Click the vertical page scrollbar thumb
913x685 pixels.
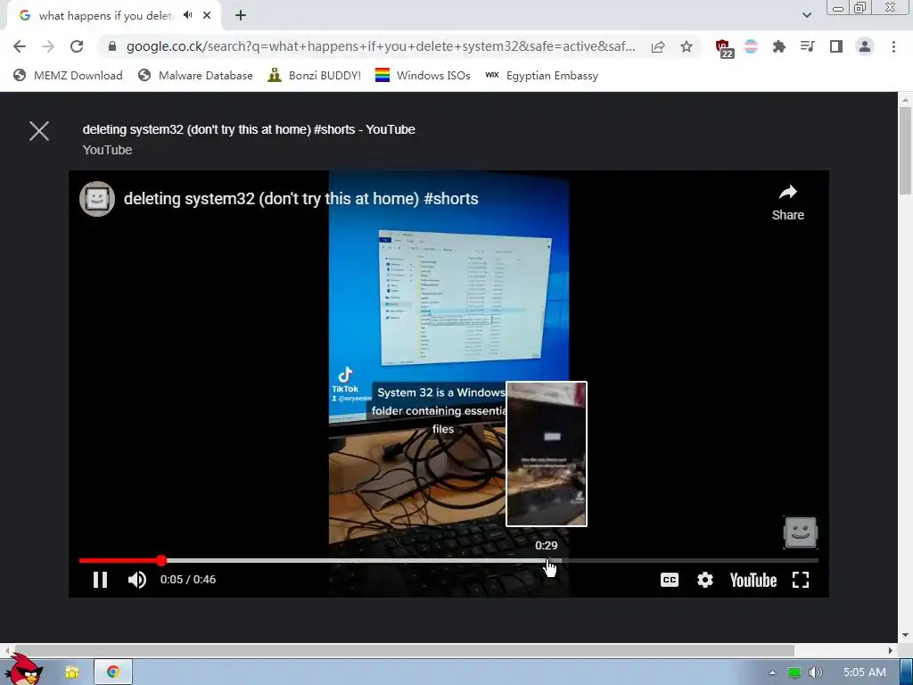(x=906, y=150)
